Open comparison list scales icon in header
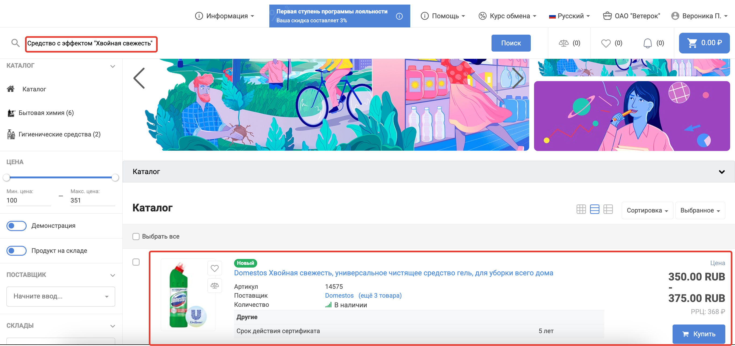This screenshot has height=346, width=735. 563,43
